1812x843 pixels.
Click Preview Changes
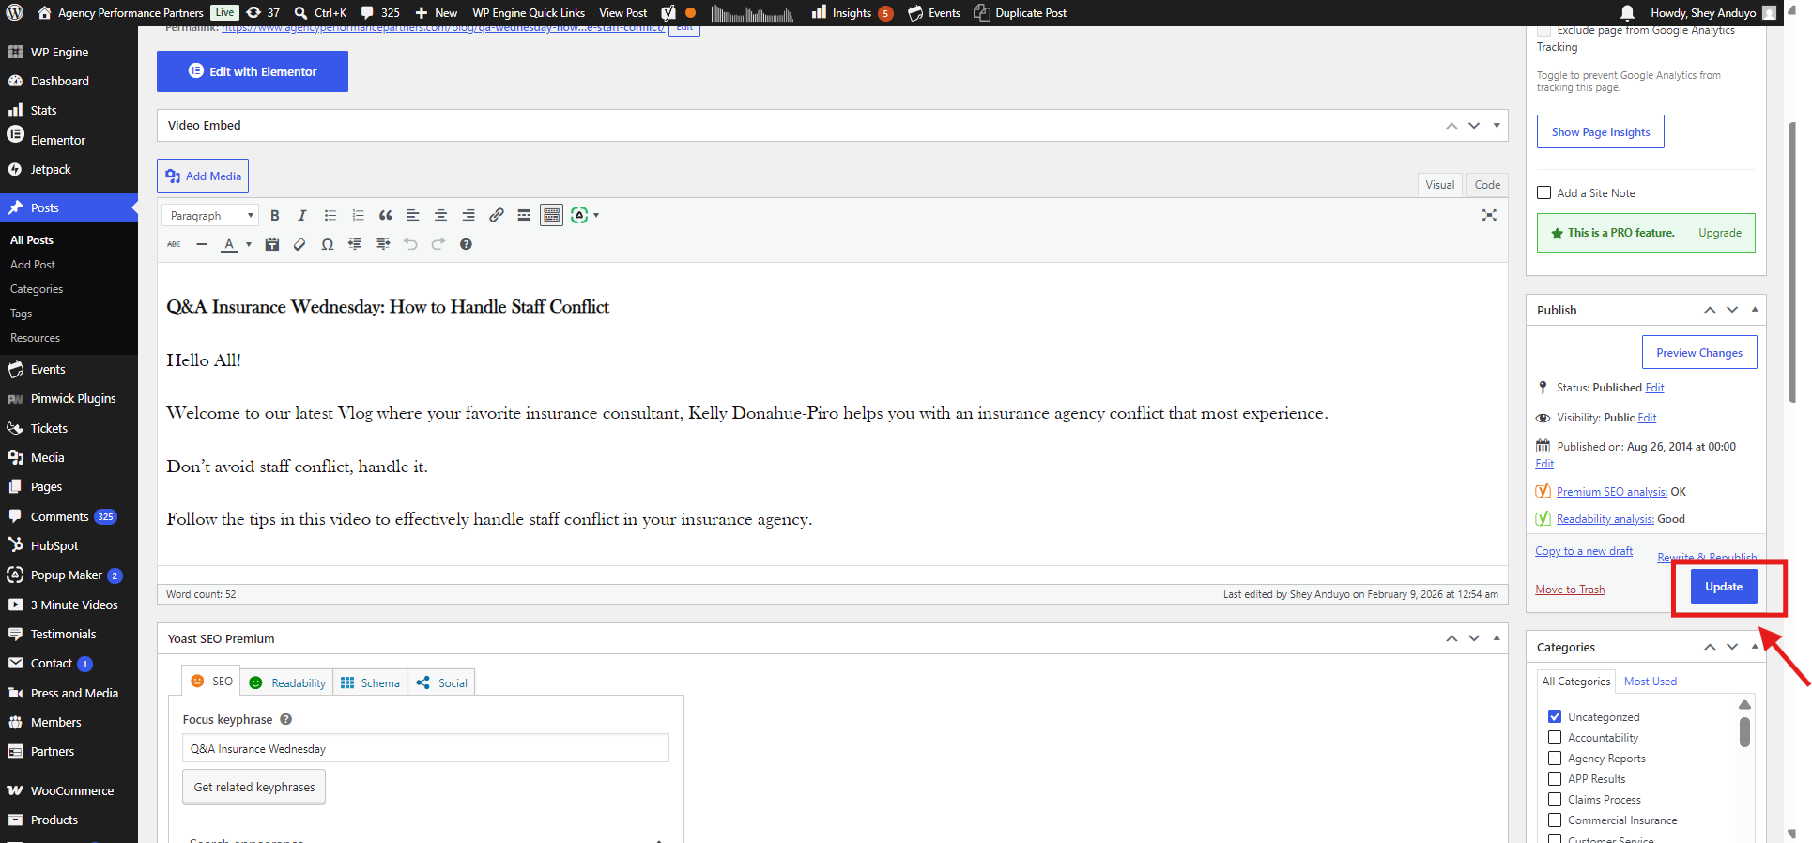tap(1699, 353)
